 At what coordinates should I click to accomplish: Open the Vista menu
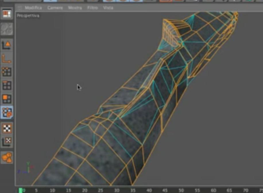pos(108,8)
